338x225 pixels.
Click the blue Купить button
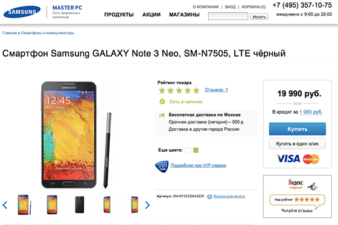coord(298,129)
